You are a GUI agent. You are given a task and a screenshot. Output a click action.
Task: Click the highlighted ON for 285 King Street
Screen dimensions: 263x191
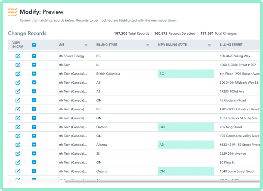click(186, 127)
